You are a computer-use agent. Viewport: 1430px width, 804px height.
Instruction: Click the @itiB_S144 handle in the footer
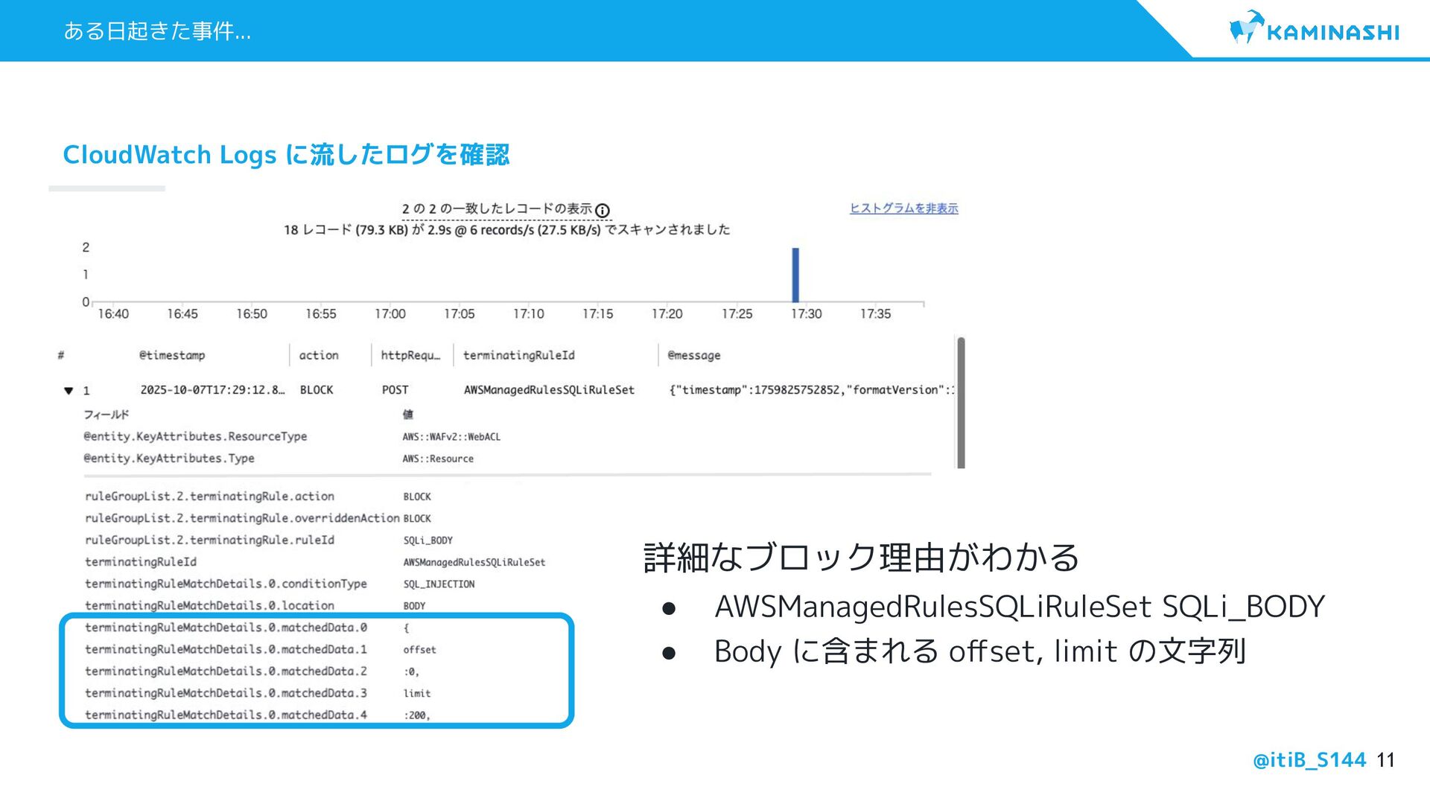tap(1309, 760)
